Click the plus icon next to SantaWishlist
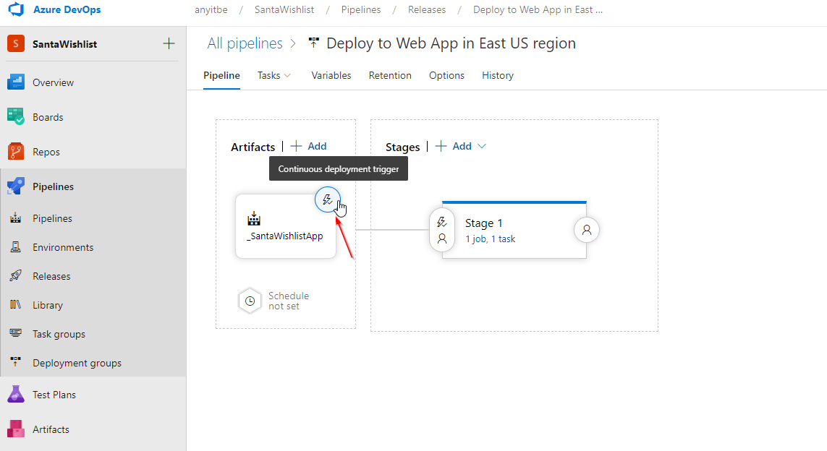Image resolution: width=827 pixels, height=451 pixels. (169, 44)
